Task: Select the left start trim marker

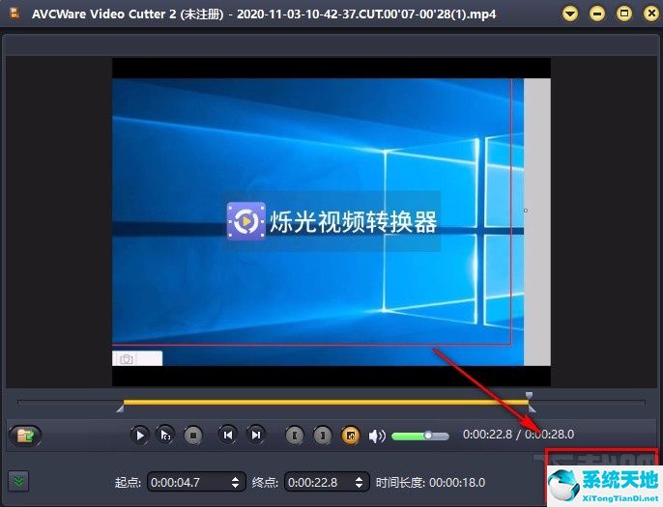Action: pos(120,408)
